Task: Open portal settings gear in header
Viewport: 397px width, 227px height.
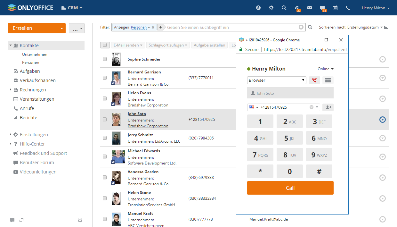Action: (271, 8)
